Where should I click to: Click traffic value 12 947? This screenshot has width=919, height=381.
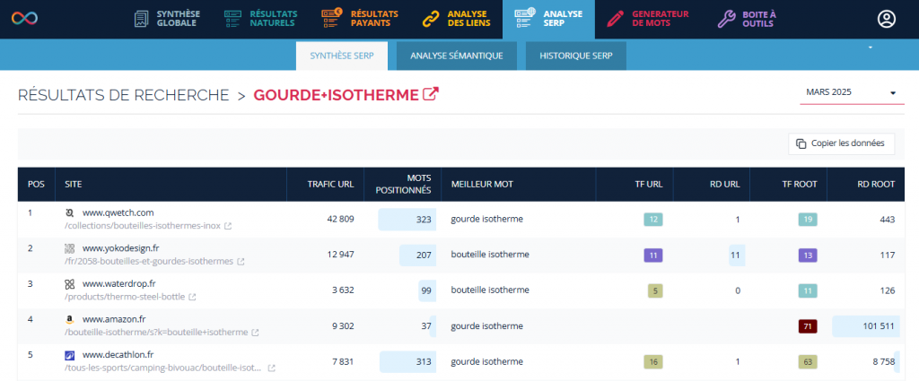coord(340,255)
